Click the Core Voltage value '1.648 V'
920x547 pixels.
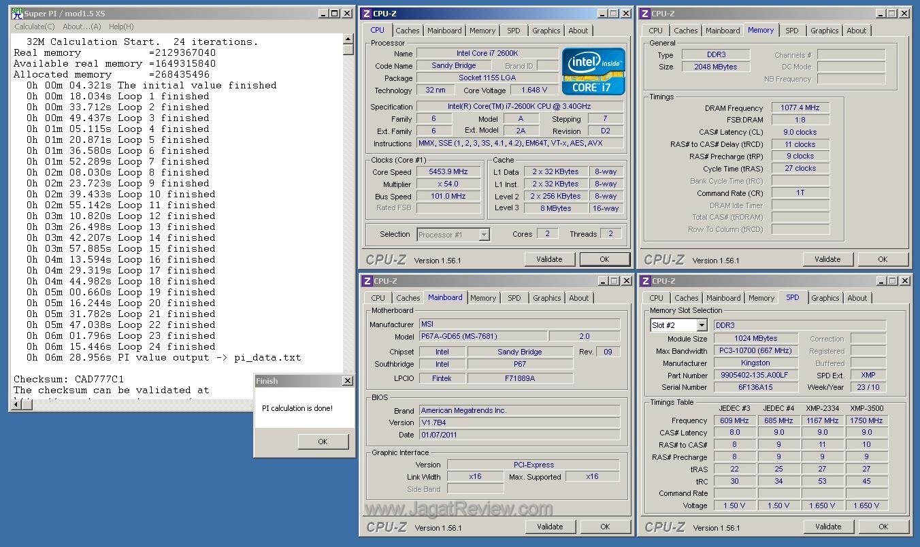[x=534, y=90]
